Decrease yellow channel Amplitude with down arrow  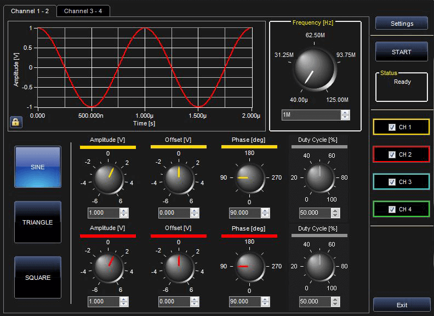pos(124,216)
